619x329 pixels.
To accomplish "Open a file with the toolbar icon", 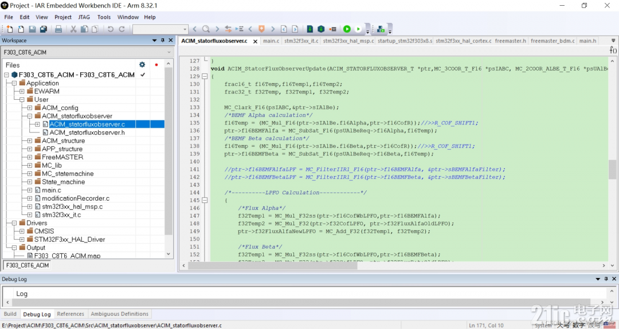I will click(x=21, y=29).
